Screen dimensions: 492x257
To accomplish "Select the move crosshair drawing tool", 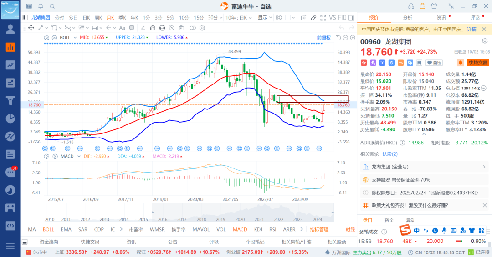I will coord(31,28).
